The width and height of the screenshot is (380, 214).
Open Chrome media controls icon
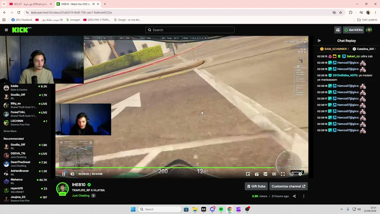(x=361, y=12)
